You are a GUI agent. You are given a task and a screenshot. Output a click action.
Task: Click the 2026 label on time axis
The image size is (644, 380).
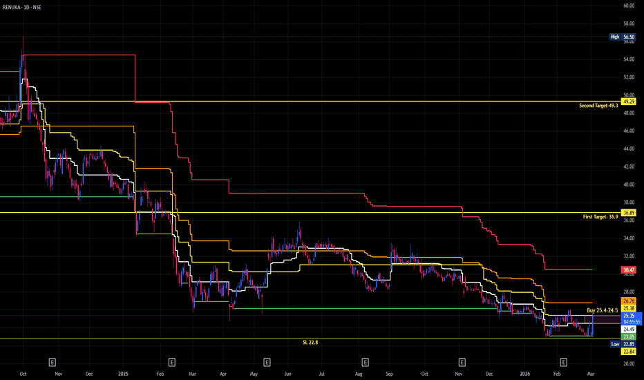(x=525, y=374)
